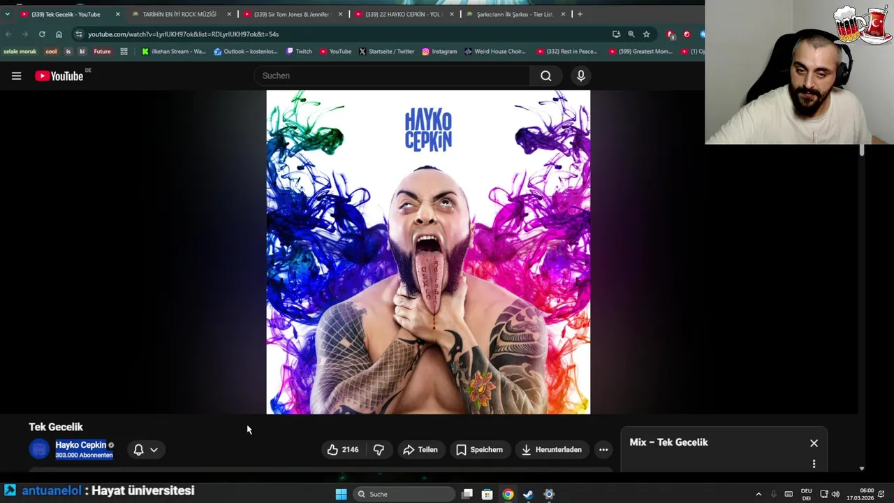
Task: Reload the current page
Action: tap(42, 34)
